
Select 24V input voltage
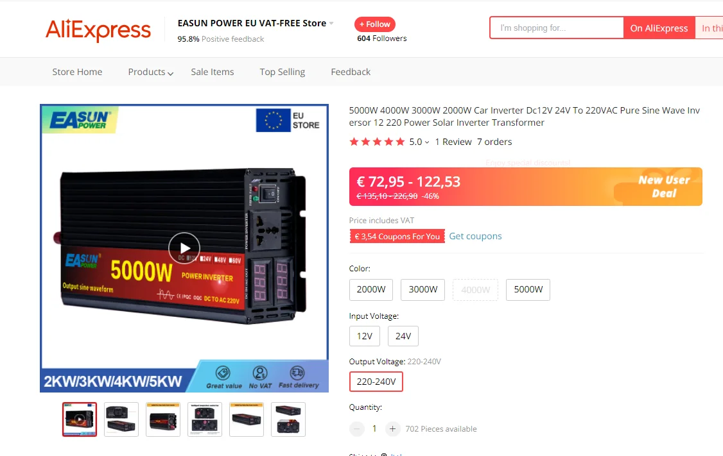point(403,336)
